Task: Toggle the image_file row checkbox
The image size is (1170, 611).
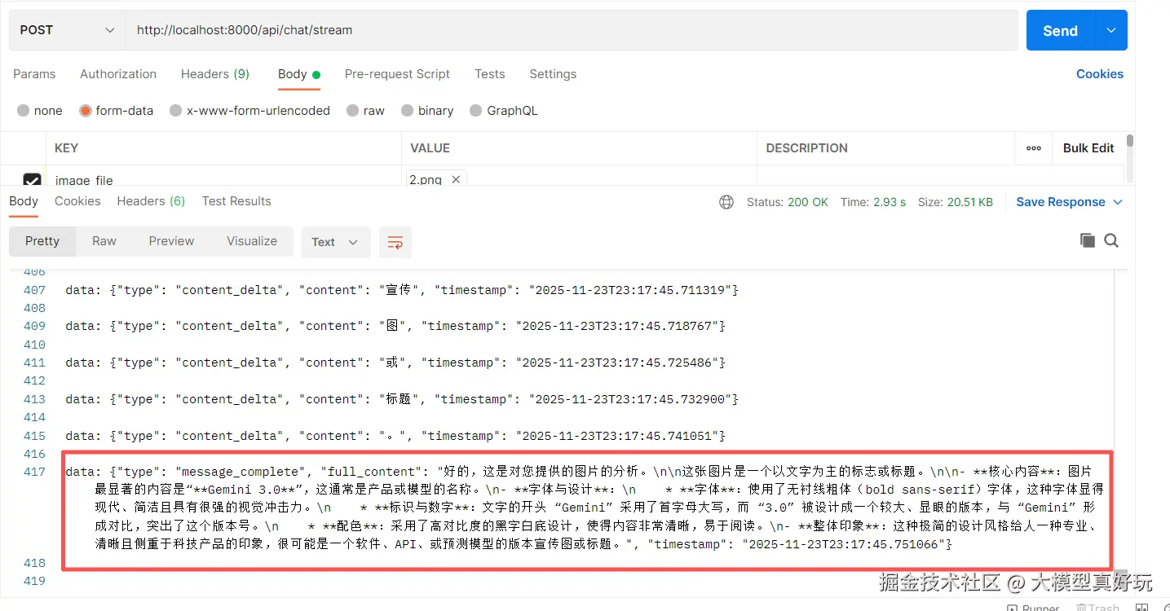Action: [32, 180]
